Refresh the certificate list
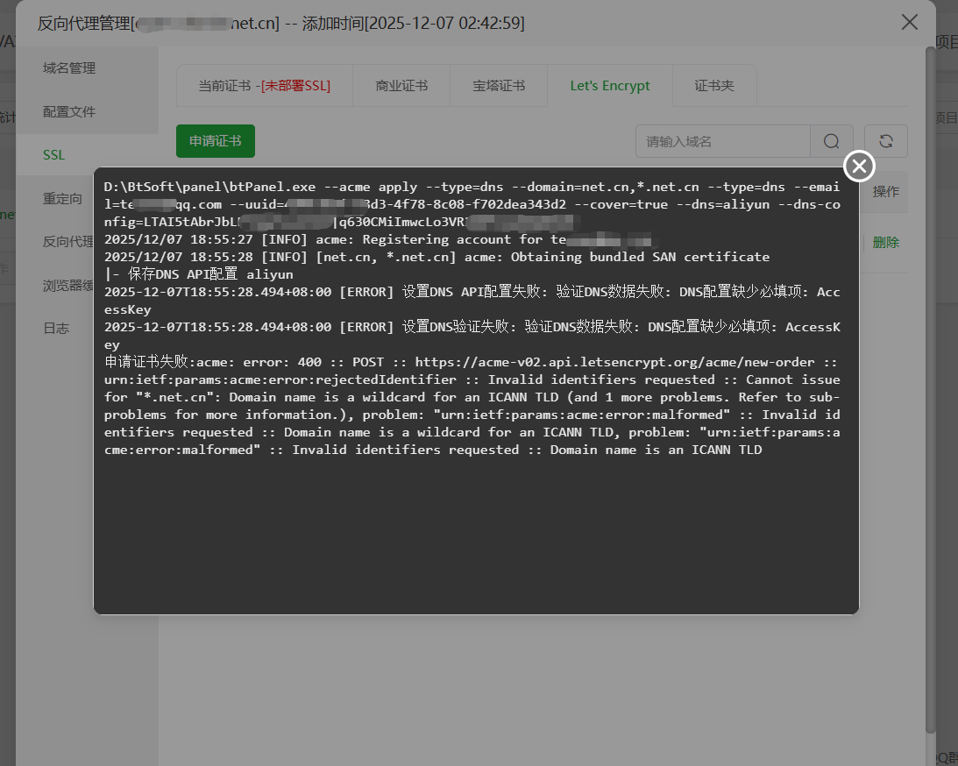Screen dimensions: 958x766 pos(885,141)
